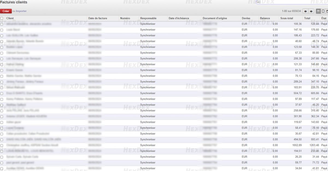The height and width of the screenshot is (171, 328).
Task: Click EUR in the 41,81 total row
Action: [244, 168]
